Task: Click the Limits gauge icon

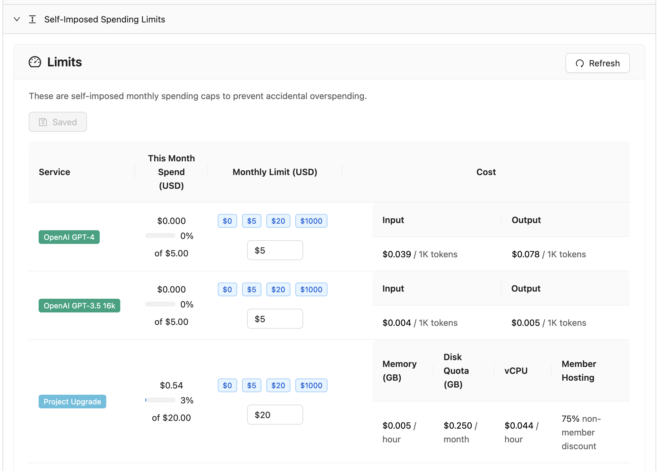Action: (x=35, y=62)
